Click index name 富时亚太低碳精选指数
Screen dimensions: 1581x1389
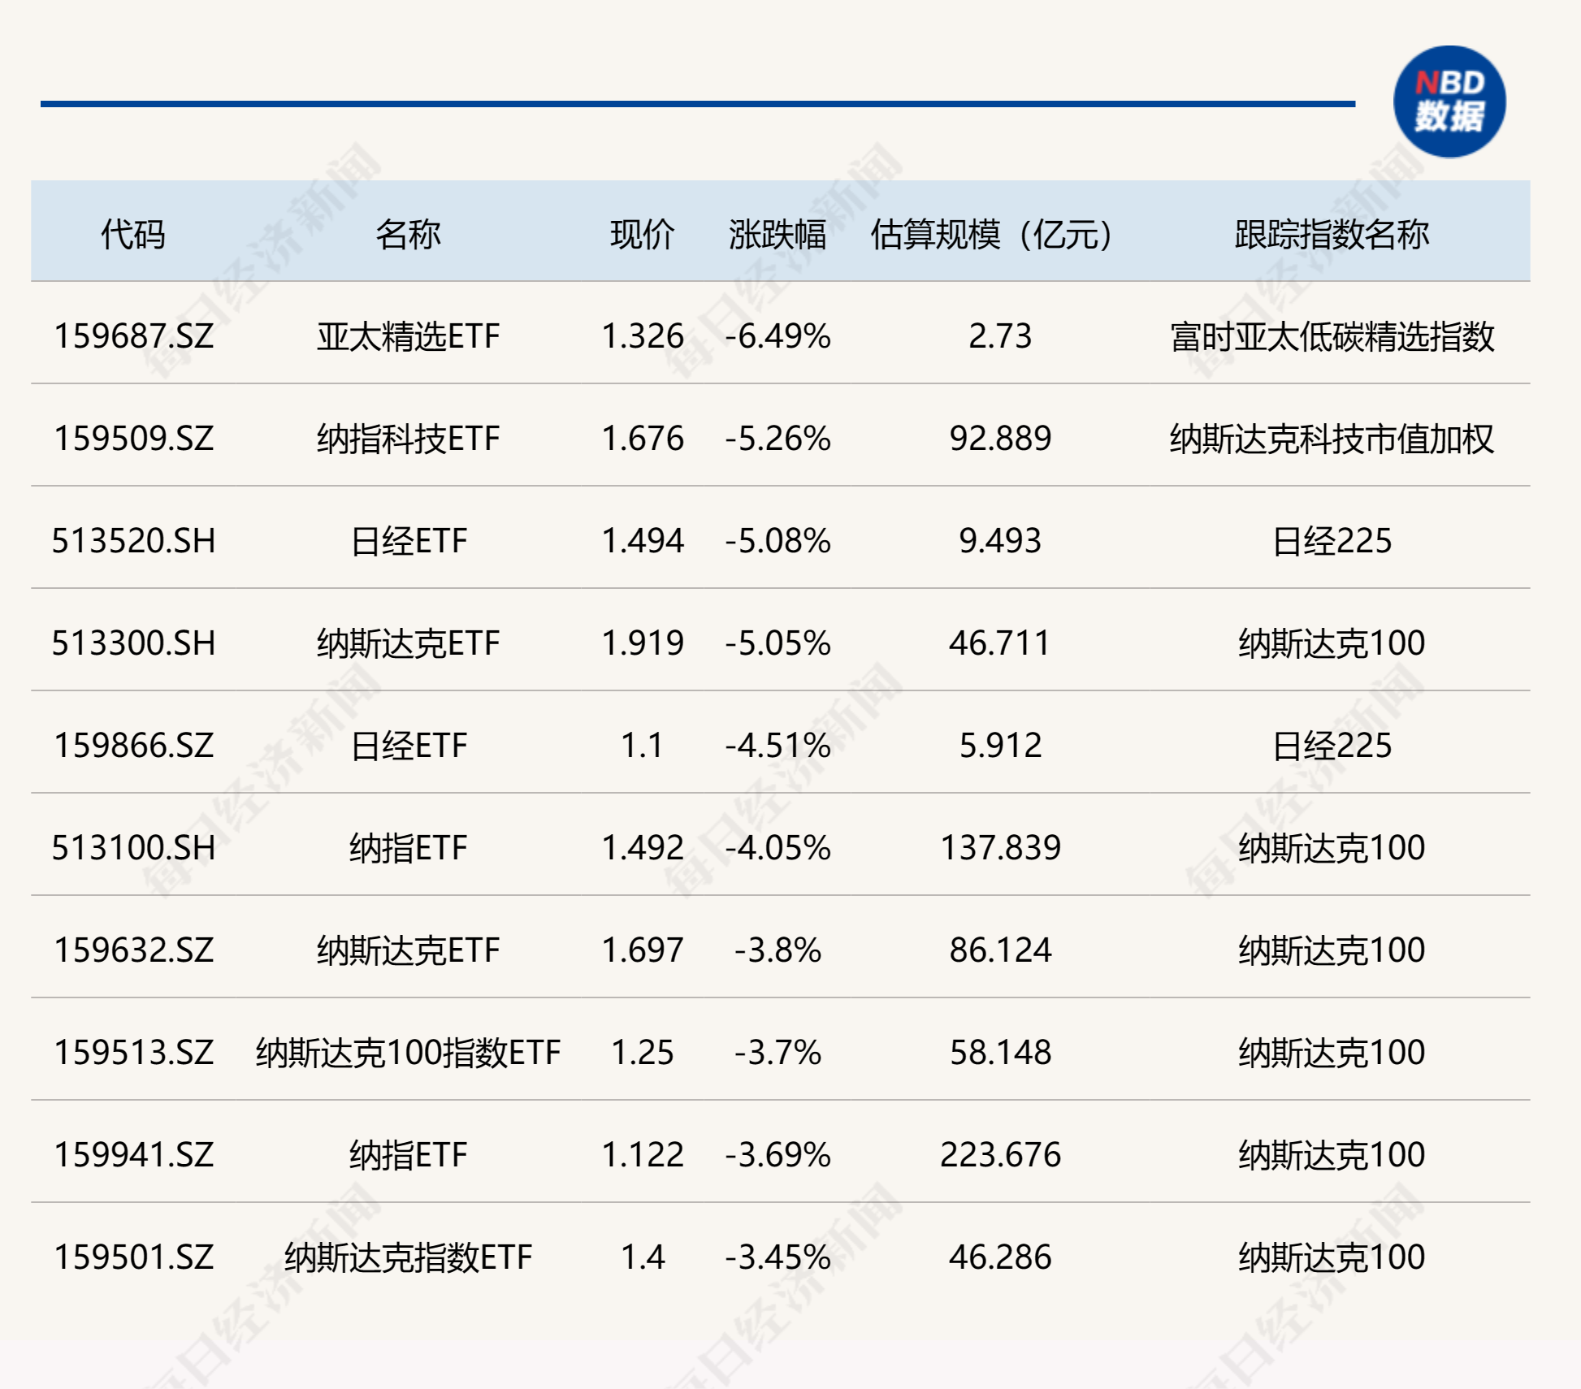[x=1332, y=336]
